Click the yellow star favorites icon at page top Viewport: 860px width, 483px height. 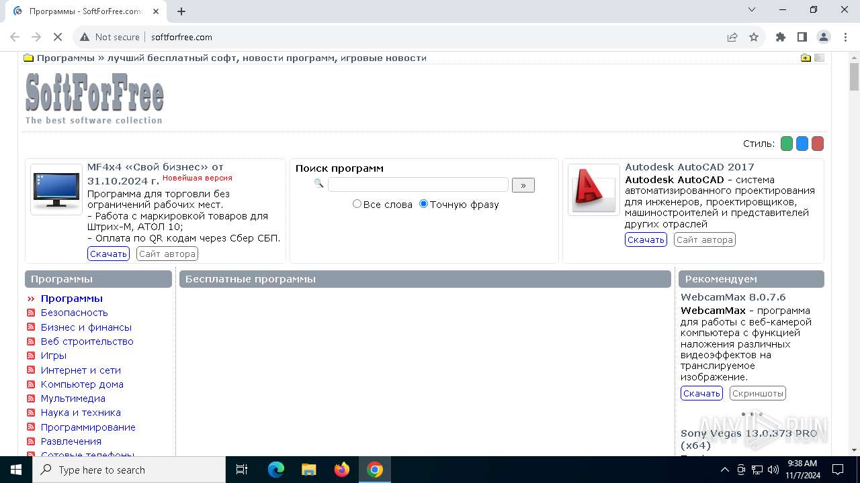806,58
